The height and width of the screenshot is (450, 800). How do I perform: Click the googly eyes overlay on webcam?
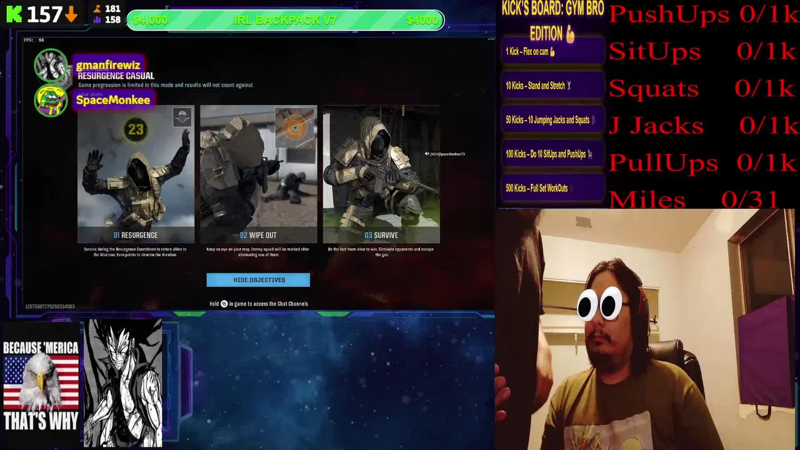(x=600, y=305)
